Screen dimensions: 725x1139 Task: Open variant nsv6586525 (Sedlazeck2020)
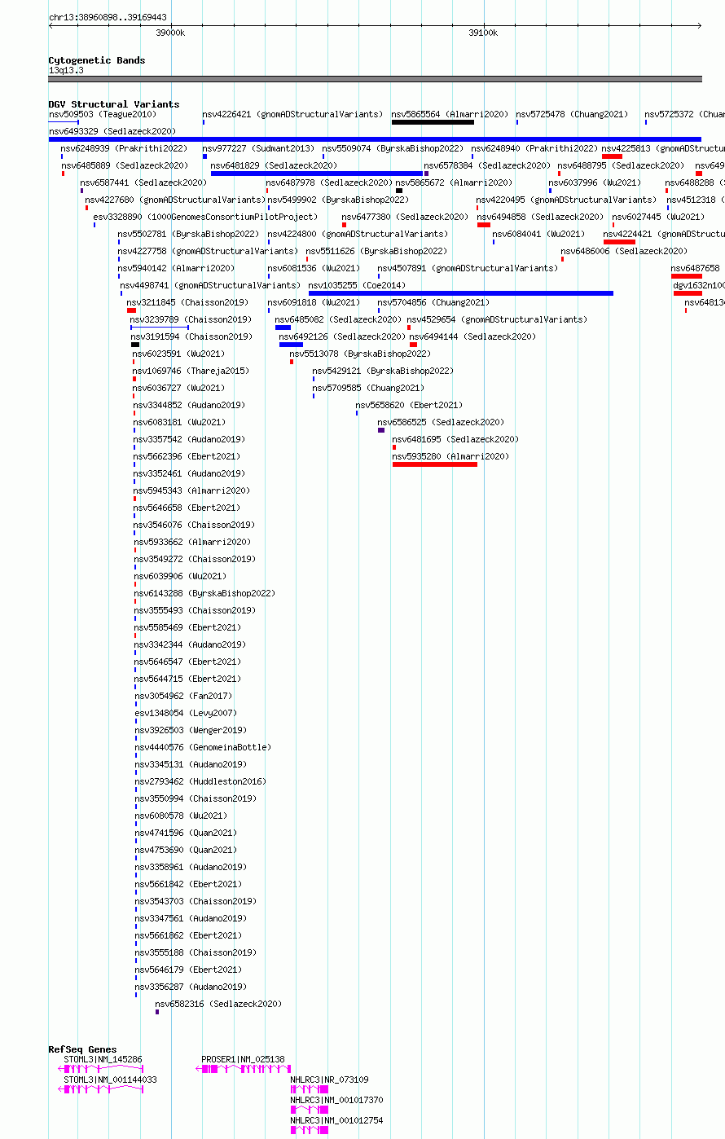pos(441,423)
